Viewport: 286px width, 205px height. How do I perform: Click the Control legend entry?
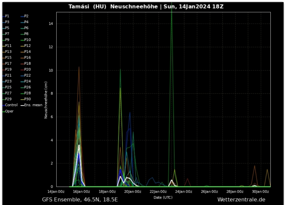click(11, 105)
